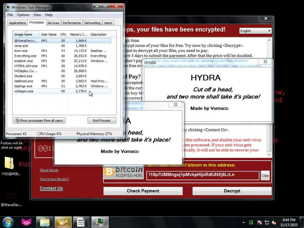Image resolution: width=304 pixels, height=228 pixels.
Task: Sort processes by User Name column
Action: (x=49, y=34)
